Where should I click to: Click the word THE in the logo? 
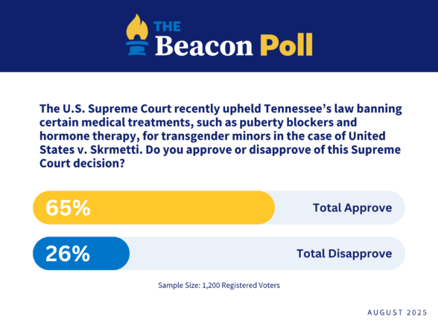pyautogui.click(x=167, y=27)
